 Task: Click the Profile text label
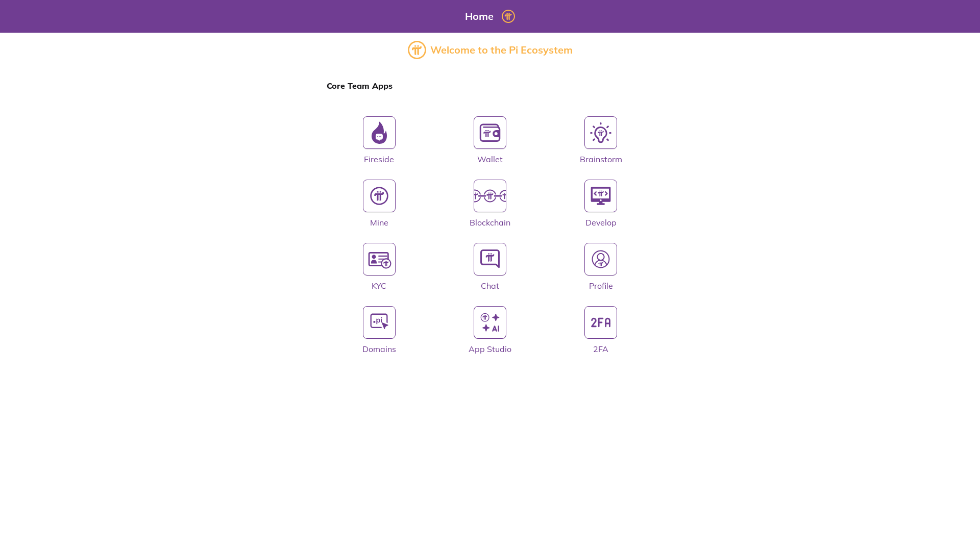coord(600,286)
